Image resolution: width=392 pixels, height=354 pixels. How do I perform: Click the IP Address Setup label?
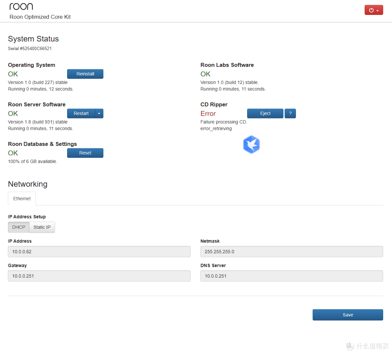27,216
